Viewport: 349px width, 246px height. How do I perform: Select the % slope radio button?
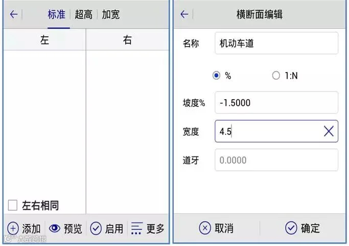[216, 76]
